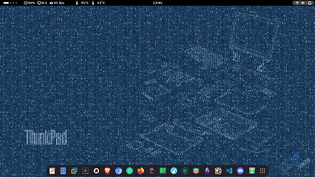
Task: Launch the blue file cabinet Files app
Action: point(63,171)
